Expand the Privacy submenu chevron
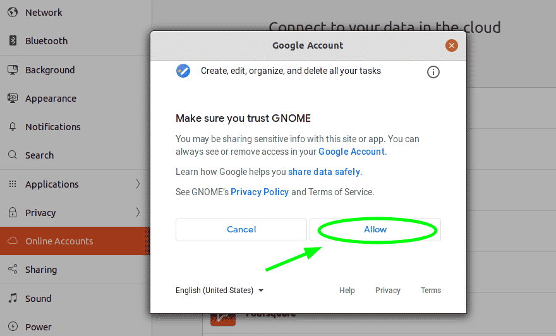Screen dimensions: 556x336 (138, 212)
